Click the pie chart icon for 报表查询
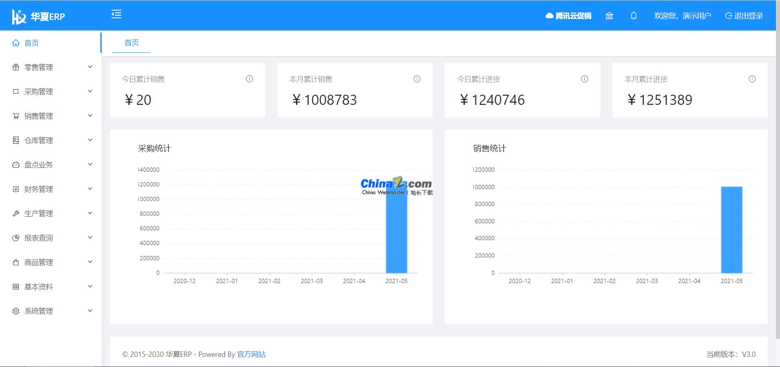Viewport: 780px width, 367px height. [16, 238]
